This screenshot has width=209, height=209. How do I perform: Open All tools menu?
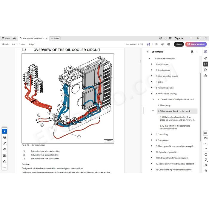pyautogui.click(x=5, y=44)
